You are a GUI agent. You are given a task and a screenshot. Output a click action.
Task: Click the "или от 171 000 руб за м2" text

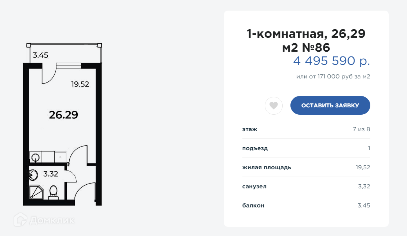(x=333, y=77)
